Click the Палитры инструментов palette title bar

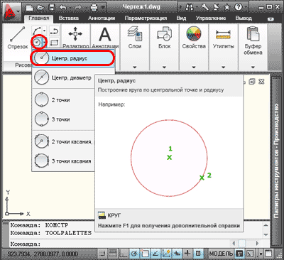(x=276, y=161)
